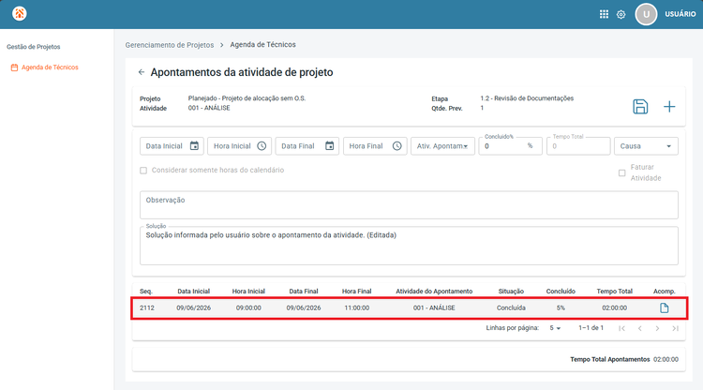The height and width of the screenshot is (390, 703).
Task: Click the Tempo Total field
Action: coord(578,146)
